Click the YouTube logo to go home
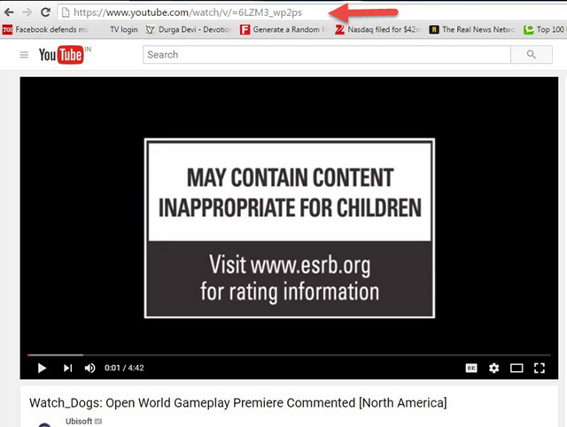Viewport: 567px width, 427px height. click(x=61, y=55)
